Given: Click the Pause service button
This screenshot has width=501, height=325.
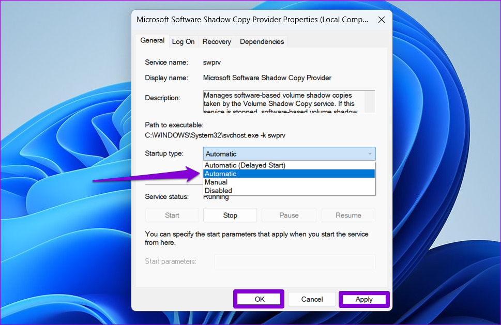Looking at the screenshot, I should (x=289, y=215).
